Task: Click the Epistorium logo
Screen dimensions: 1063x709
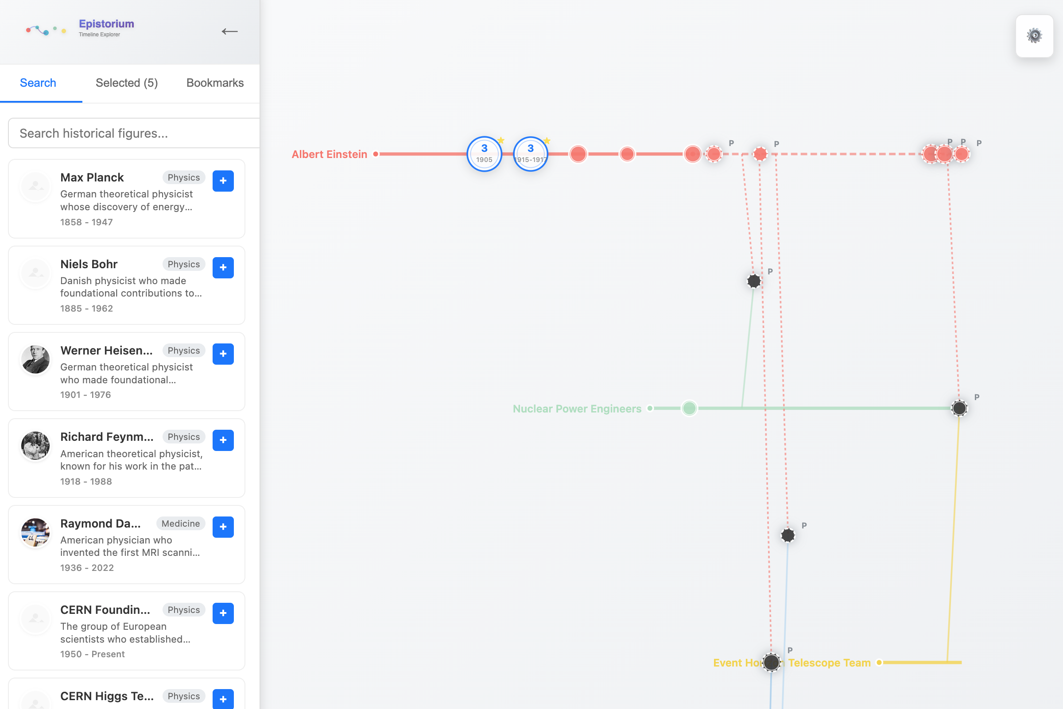Action: [x=47, y=30]
